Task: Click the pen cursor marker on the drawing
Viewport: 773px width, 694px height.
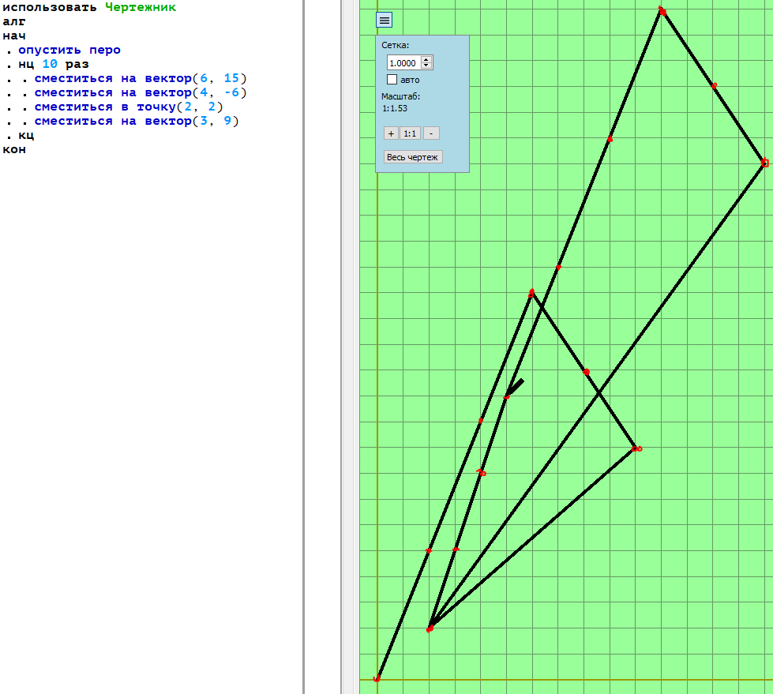Action: [515, 388]
